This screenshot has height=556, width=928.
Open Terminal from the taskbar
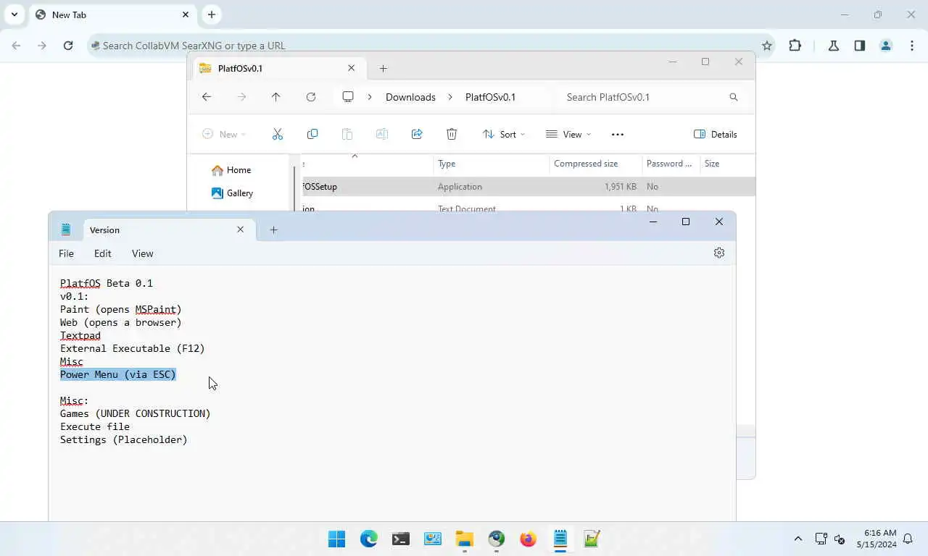tap(401, 539)
